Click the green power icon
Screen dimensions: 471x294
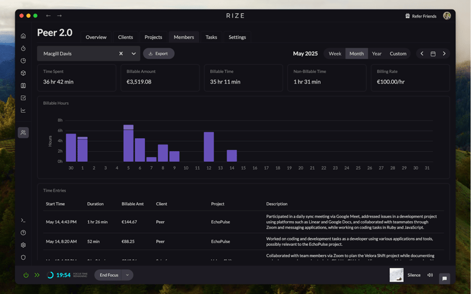tap(26, 275)
